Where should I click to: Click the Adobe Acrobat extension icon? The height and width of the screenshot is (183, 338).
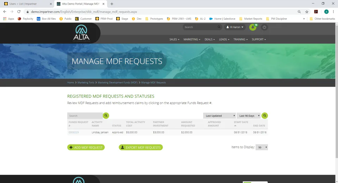pos(316,12)
